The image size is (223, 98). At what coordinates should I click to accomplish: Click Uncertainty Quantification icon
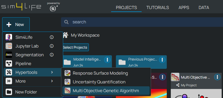coord(67,82)
